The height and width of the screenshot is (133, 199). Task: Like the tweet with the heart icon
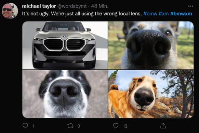click(116, 125)
